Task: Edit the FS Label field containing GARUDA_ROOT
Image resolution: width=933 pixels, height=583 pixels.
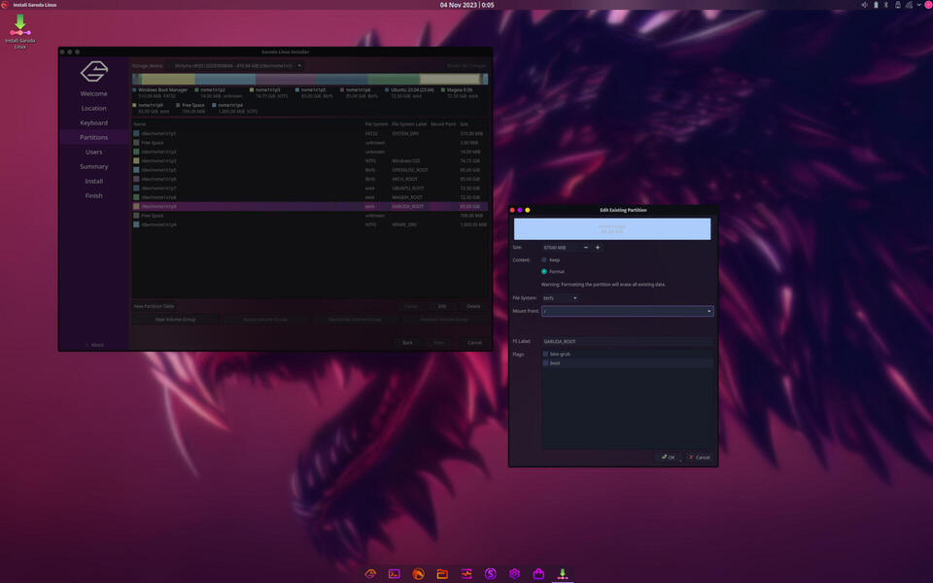Action: click(627, 341)
